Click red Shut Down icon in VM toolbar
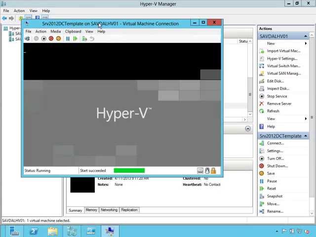The width and height of the screenshot is (316, 237). click(51, 39)
